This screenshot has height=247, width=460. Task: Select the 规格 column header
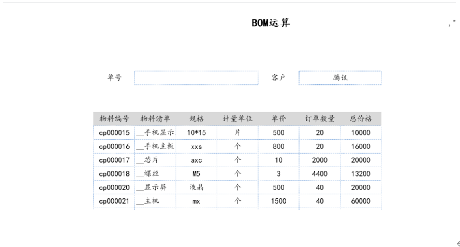point(196,119)
